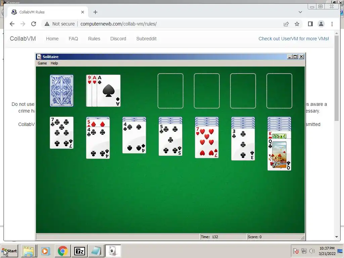344x258 pixels.
Task: Click the second empty foundation slot
Action: coord(207,91)
